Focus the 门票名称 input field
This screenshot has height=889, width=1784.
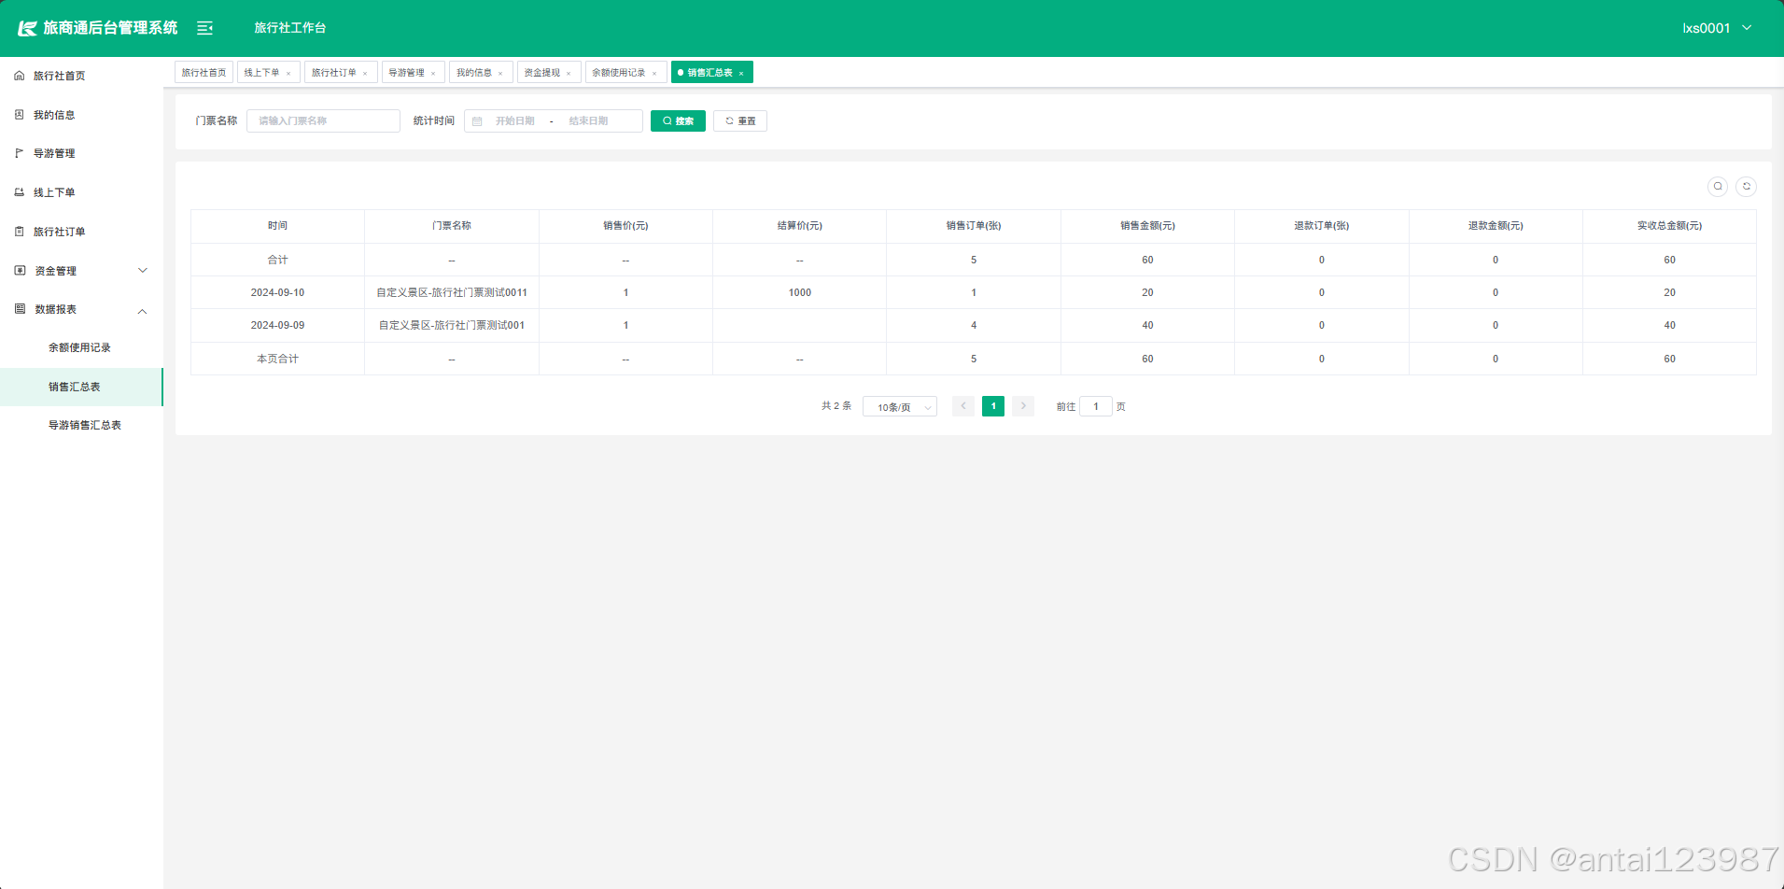click(x=323, y=120)
